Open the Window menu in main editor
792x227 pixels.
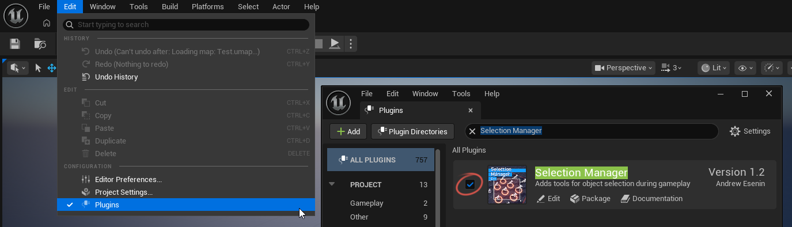coord(103,7)
